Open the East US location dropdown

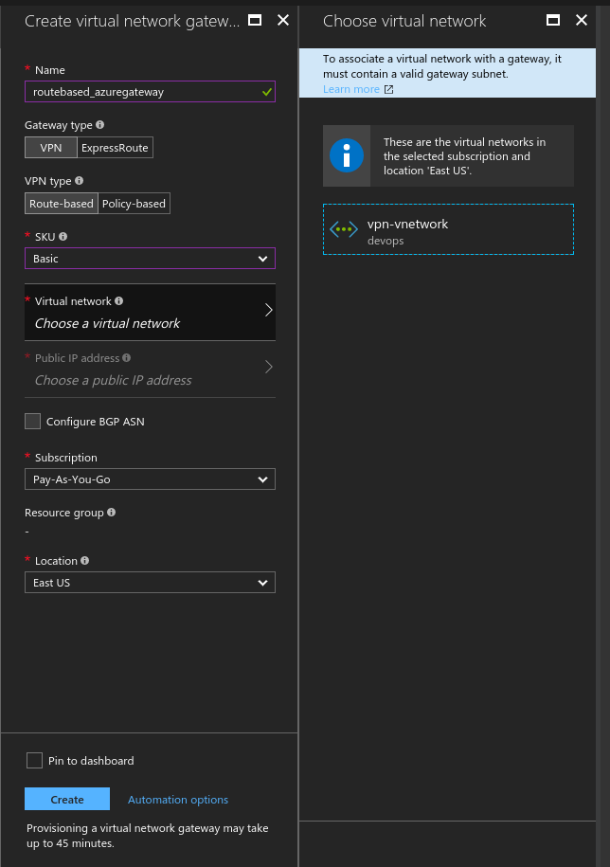150,582
